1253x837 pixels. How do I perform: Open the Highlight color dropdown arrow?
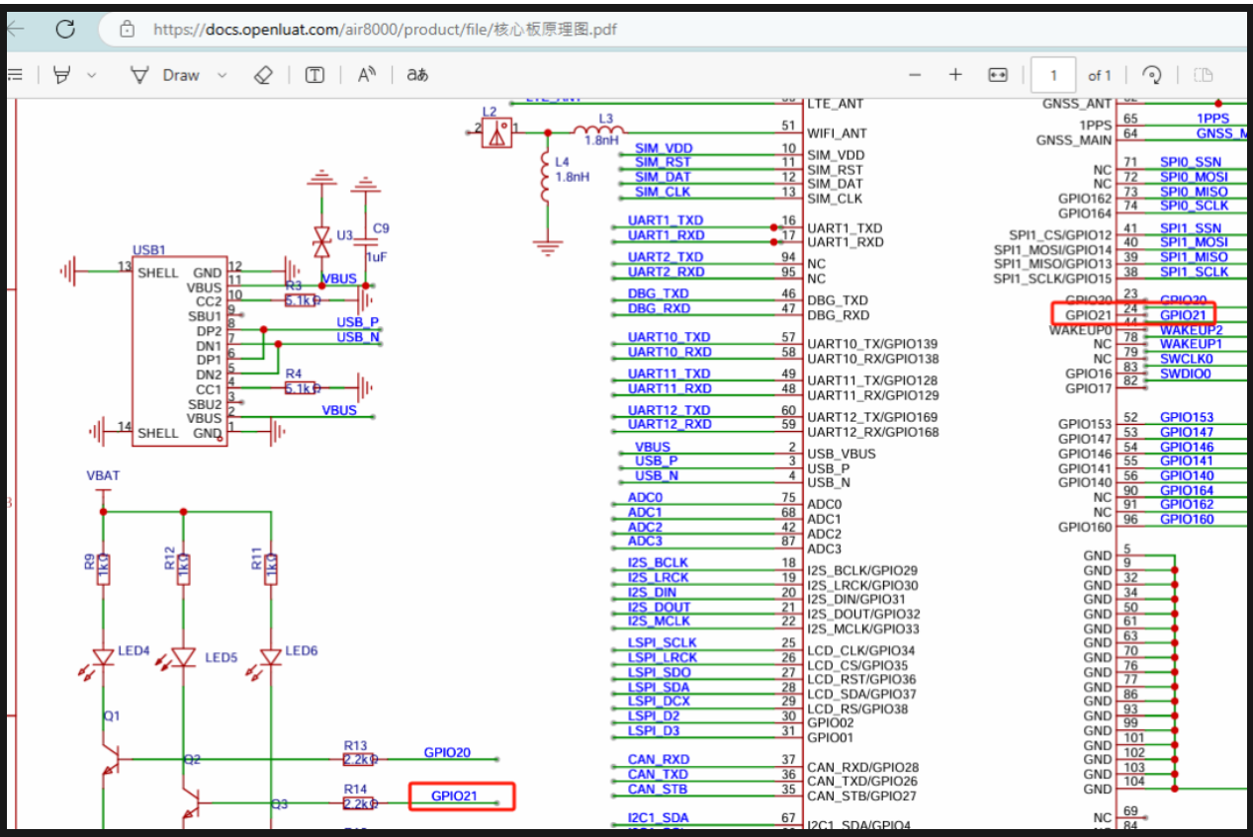[92, 75]
